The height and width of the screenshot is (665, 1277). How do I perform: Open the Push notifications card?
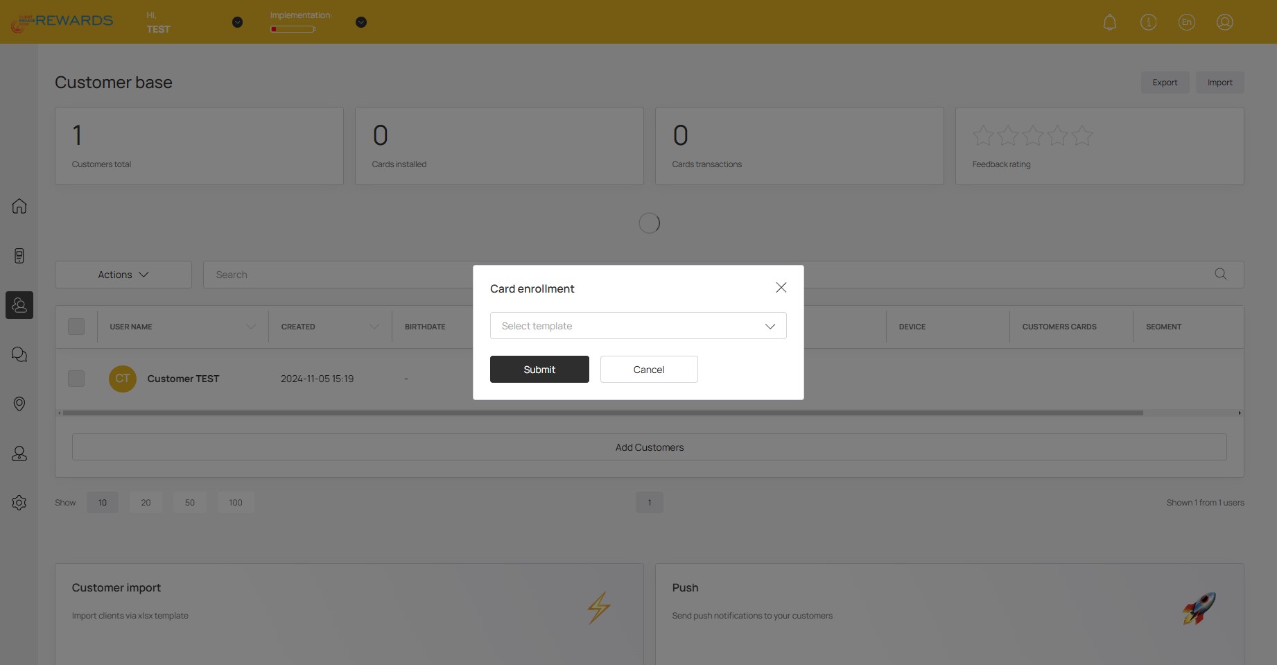[x=950, y=614]
